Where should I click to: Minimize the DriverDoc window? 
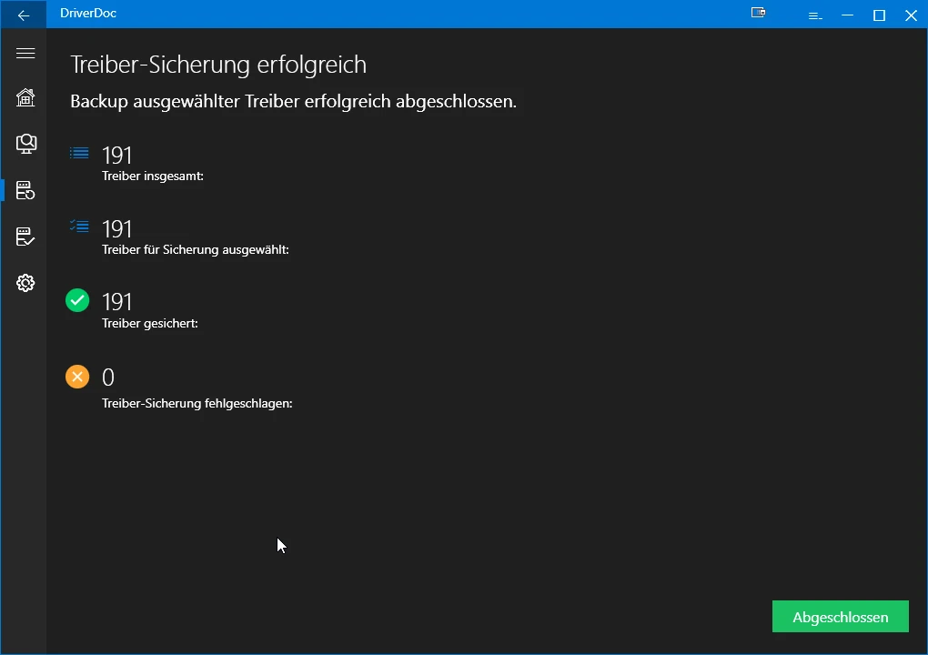pos(847,15)
